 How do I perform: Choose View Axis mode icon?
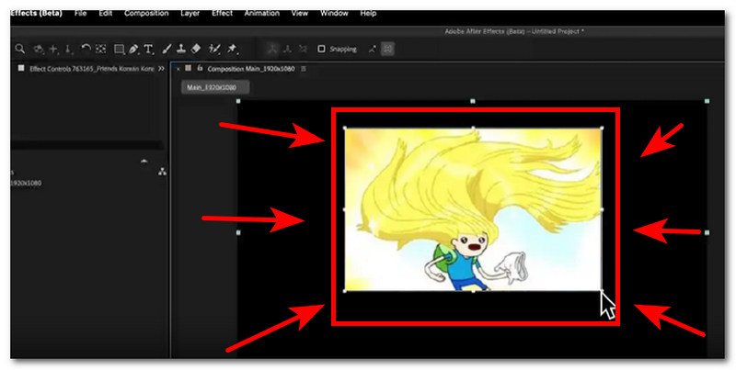point(304,49)
